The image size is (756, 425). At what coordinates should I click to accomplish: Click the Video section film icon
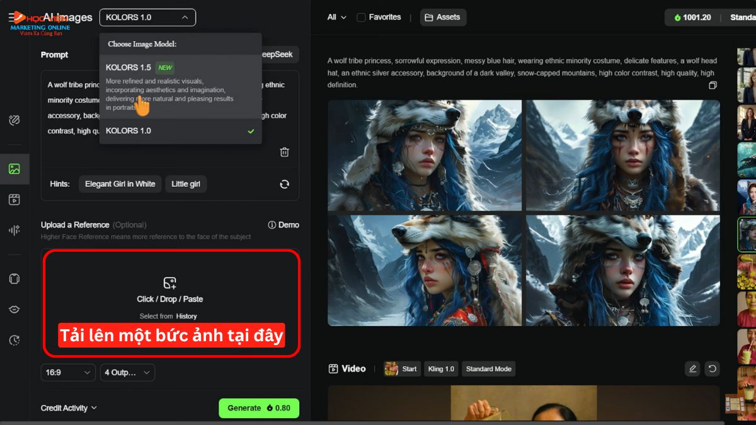(333, 369)
